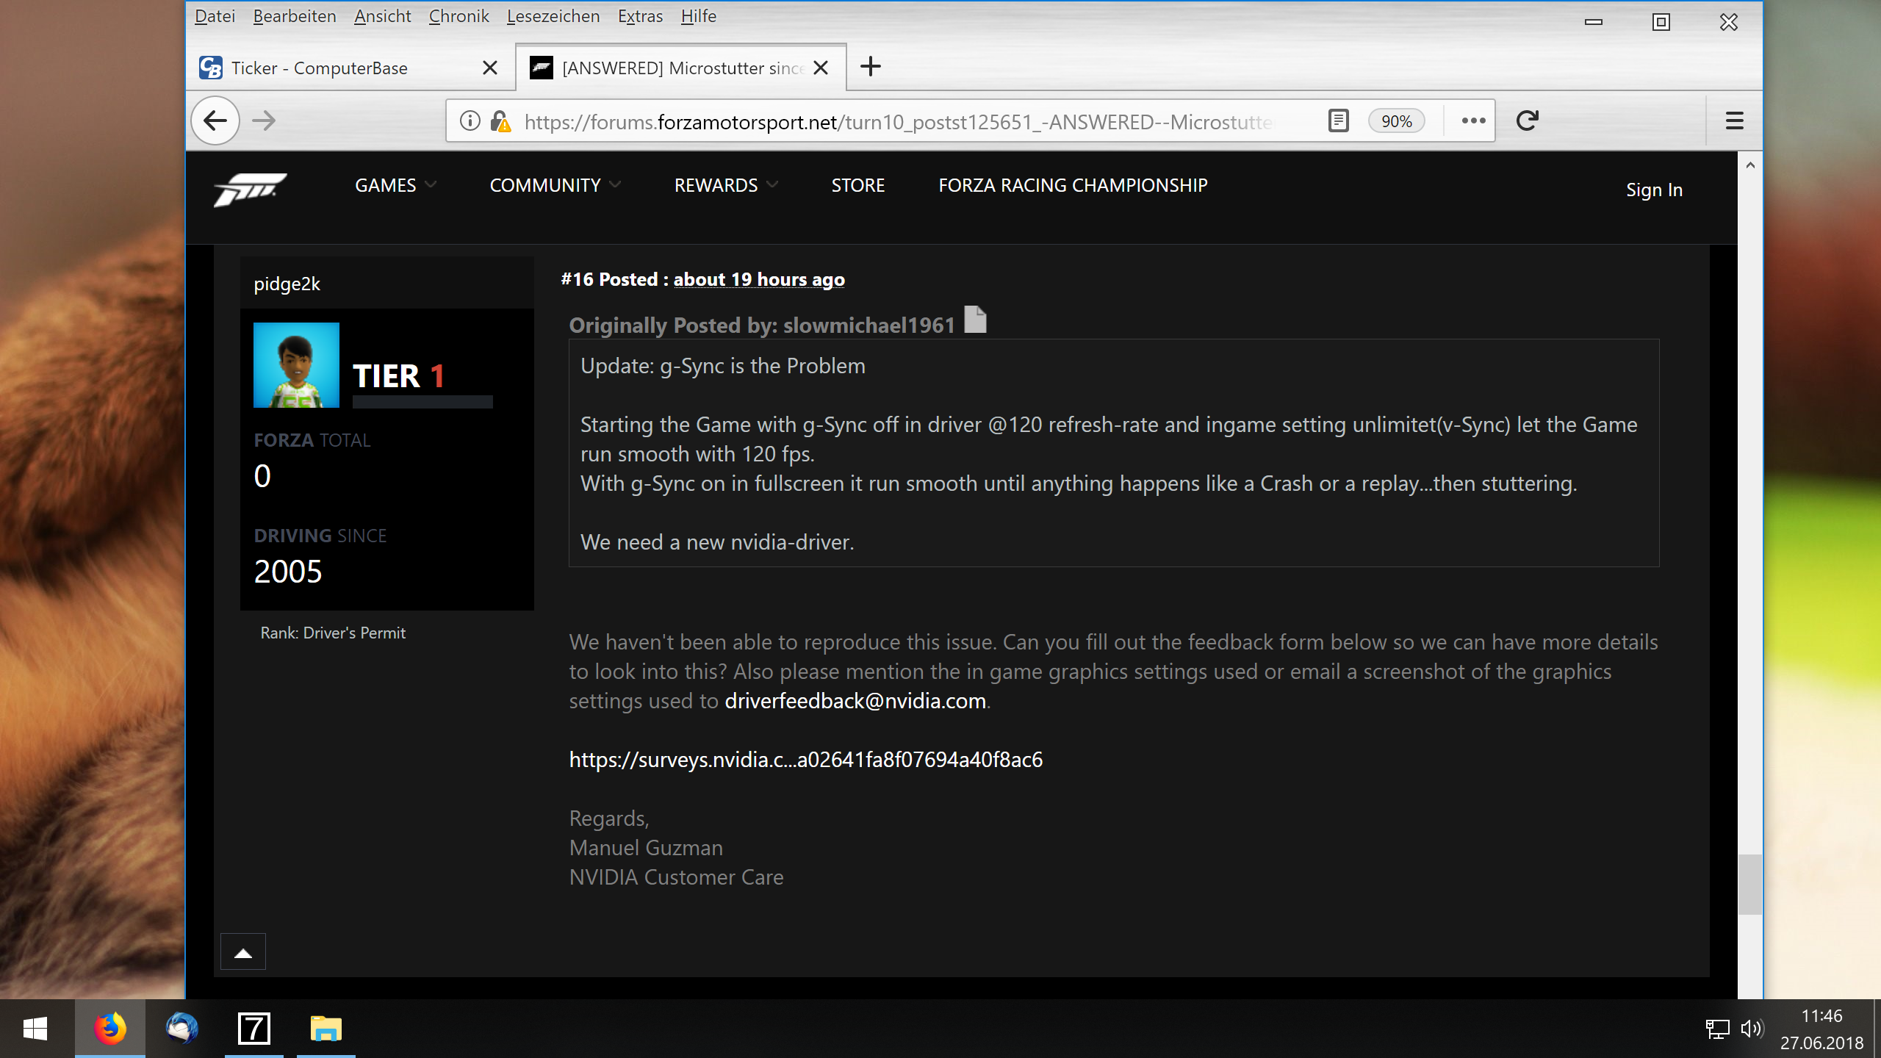This screenshot has width=1881, height=1058.
Task: Click scroll-to-top arrow button
Action: [243, 953]
